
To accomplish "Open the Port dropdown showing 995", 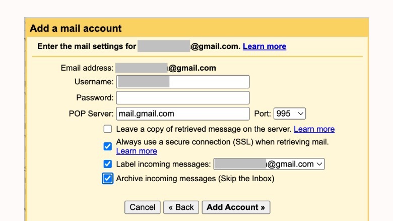I will tap(290, 114).
